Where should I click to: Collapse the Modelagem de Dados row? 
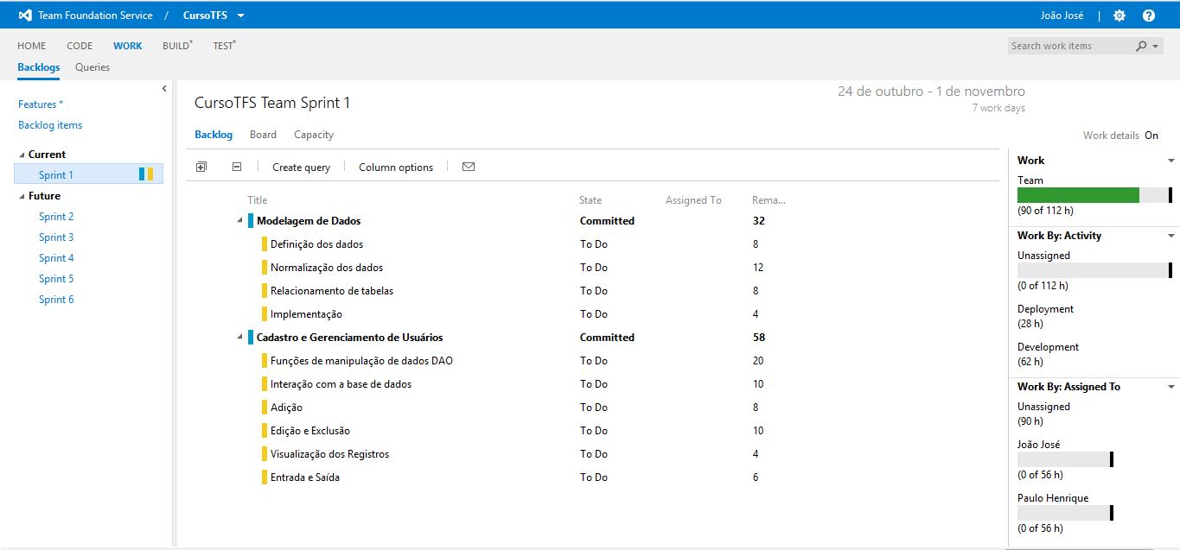(239, 221)
